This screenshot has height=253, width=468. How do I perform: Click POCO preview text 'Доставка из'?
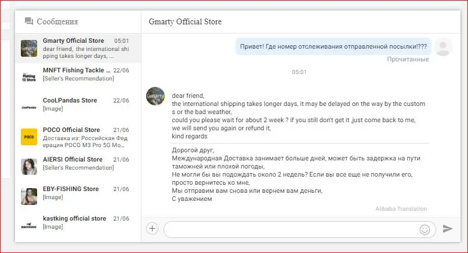(85, 141)
